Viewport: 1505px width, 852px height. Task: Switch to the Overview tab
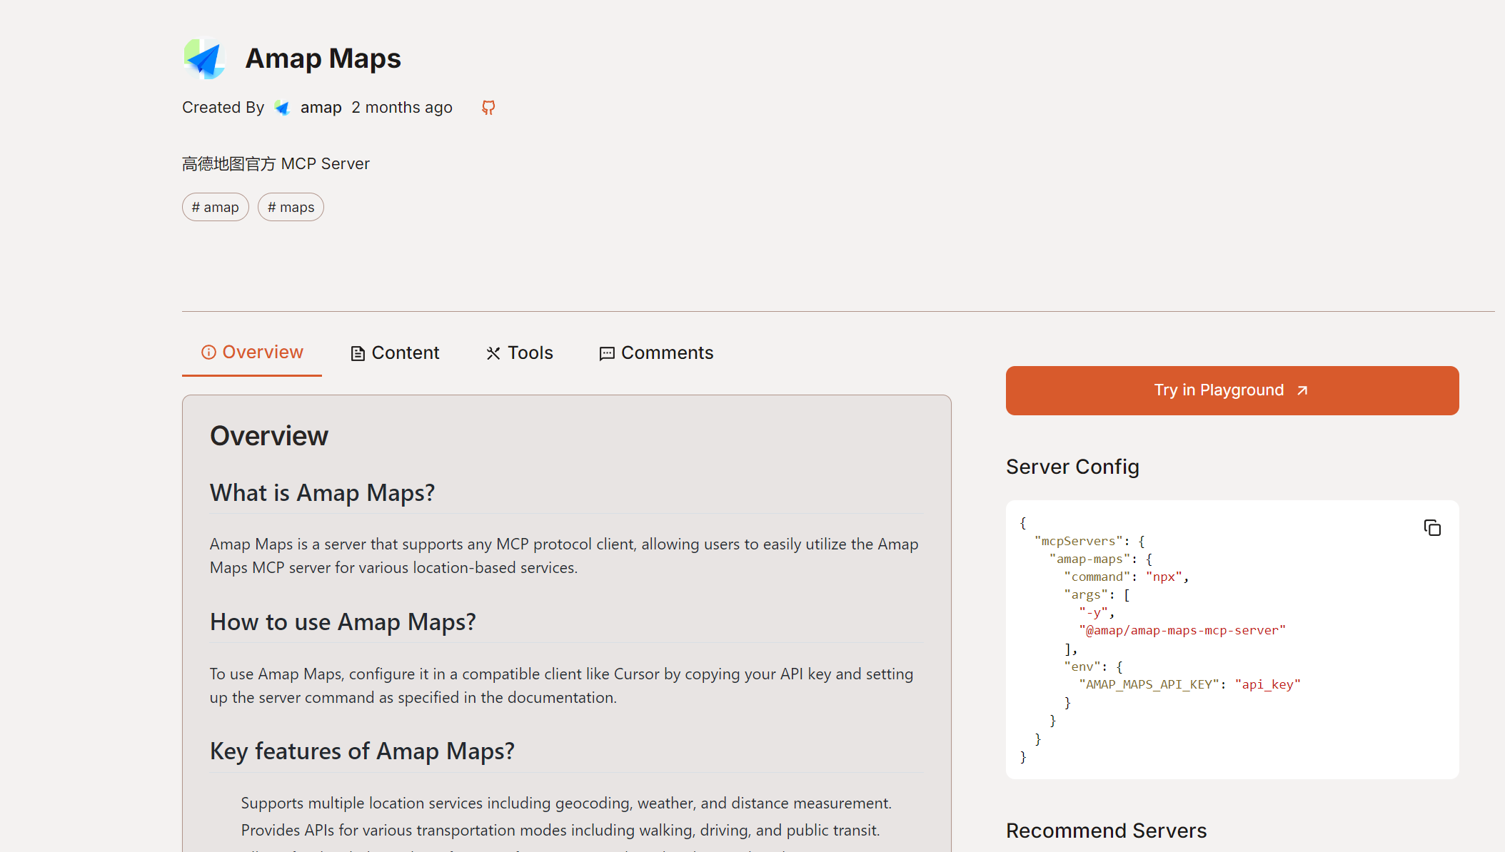(x=252, y=353)
